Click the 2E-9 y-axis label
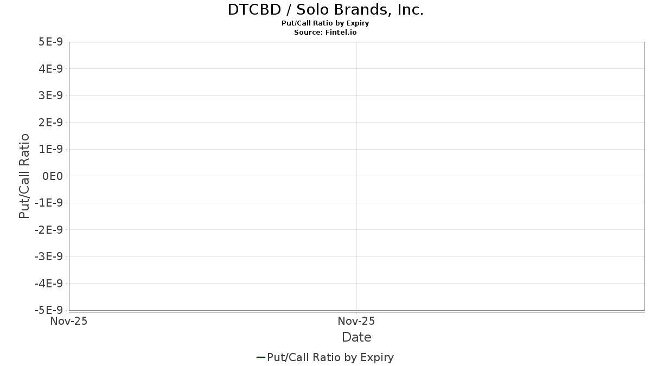The image size is (651, 366). pos(50,123)
